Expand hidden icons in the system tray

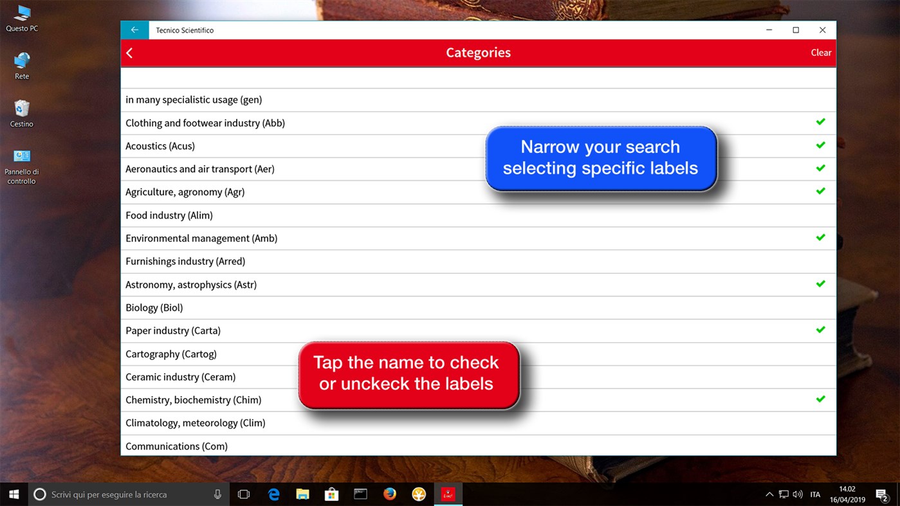tap(769, 494)
